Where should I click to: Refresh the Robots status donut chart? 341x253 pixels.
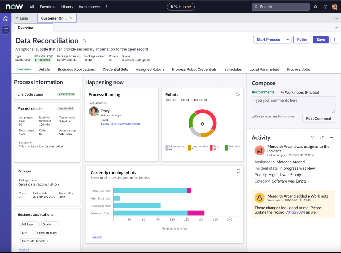tap(238, 94)
